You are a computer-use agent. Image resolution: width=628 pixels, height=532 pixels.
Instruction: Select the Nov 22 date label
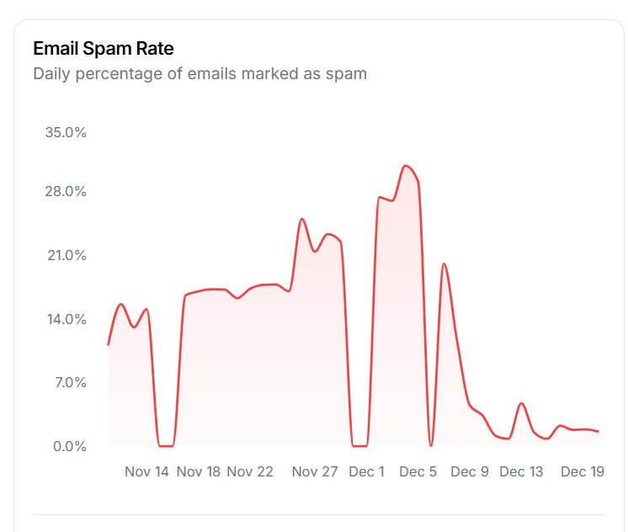250,471
